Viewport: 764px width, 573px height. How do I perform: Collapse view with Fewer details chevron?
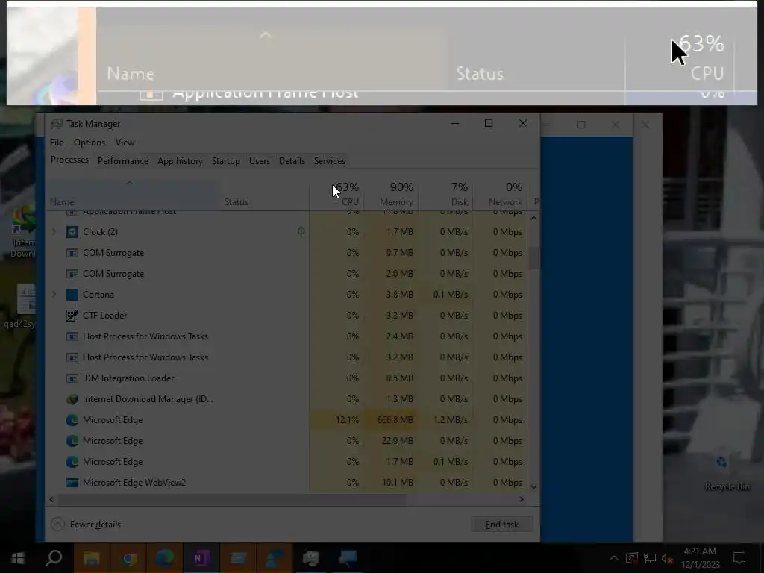[x=57, y=525]
